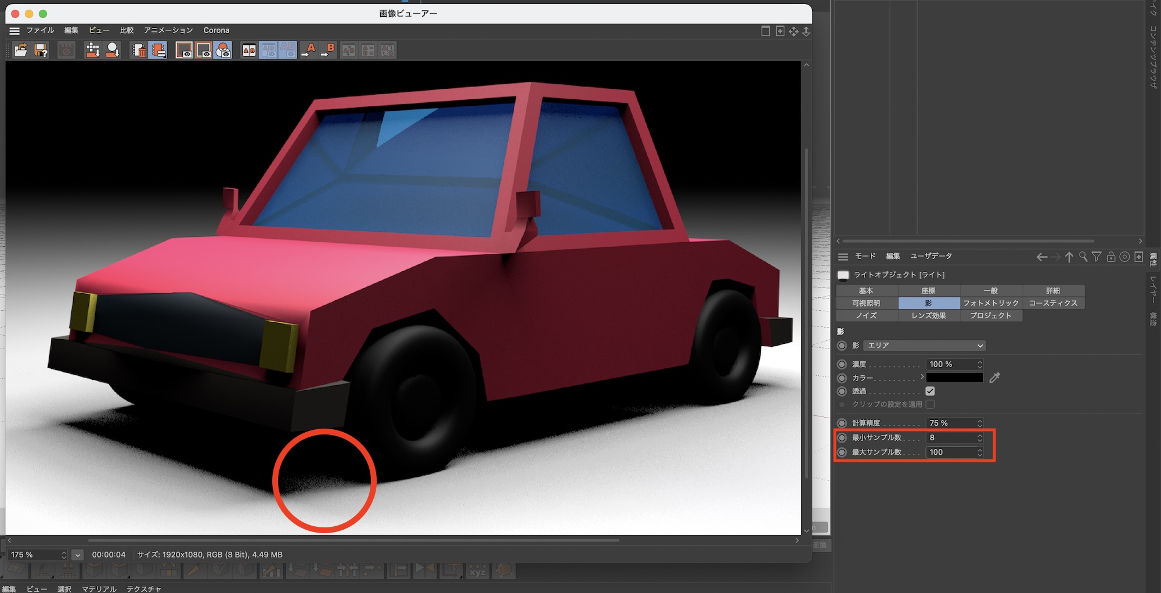Click the save image floppy icon
Screen dimensions: 1161x593
pos(41,51)
